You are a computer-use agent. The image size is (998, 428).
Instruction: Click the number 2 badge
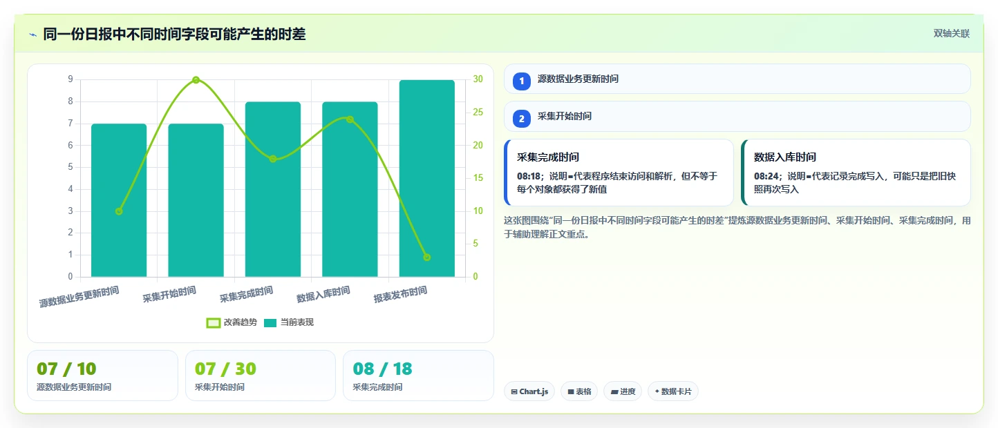tap(522, 119)
